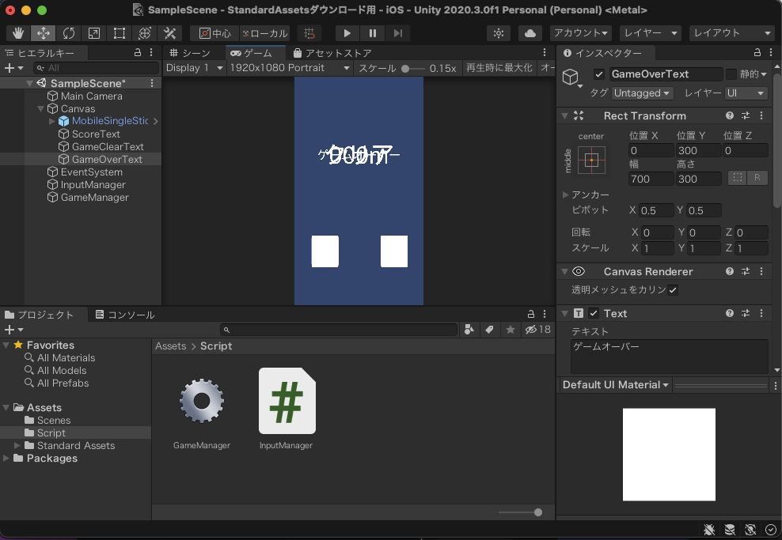This screenshot has width=782, height=540.
Task: Select the Rotate tool
Action: click(x=69, y=33)
